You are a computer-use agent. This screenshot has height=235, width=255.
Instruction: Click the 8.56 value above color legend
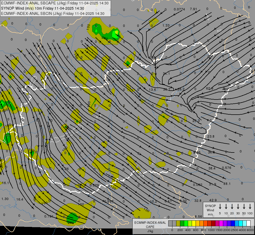pos(198,216)
